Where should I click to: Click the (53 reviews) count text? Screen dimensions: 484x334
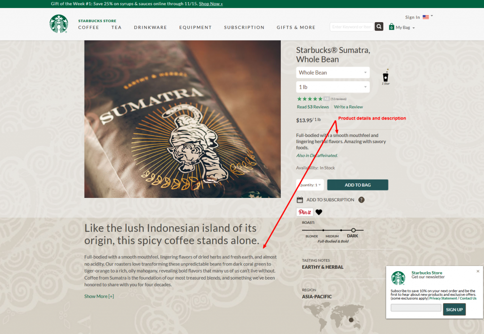(x=338, y=99)
